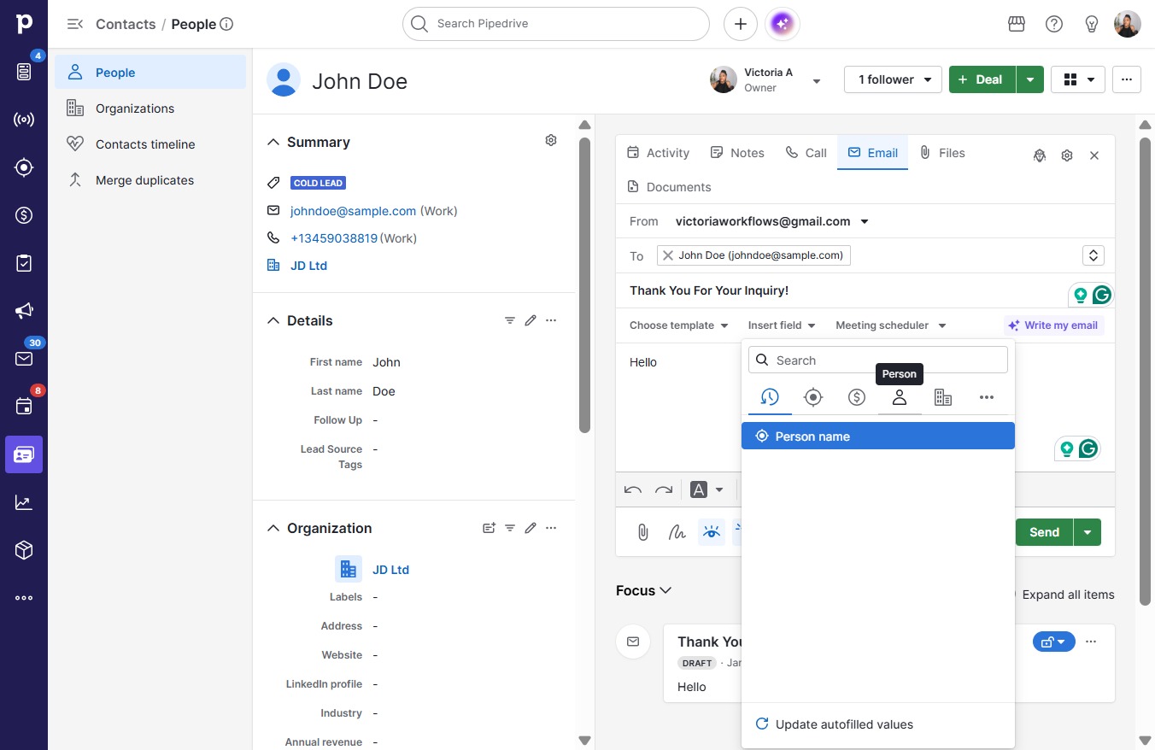Open the calendar Activities icon with badge 8

(24, 407)
